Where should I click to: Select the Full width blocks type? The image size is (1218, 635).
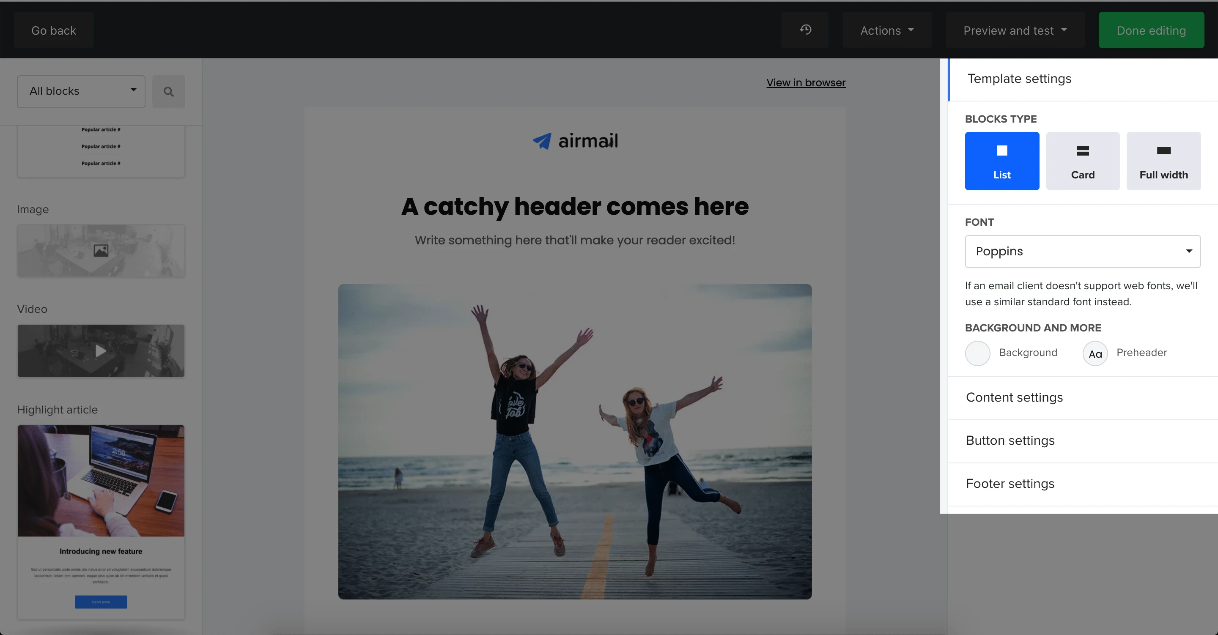pyautogui.click(x=1163, y=161)
